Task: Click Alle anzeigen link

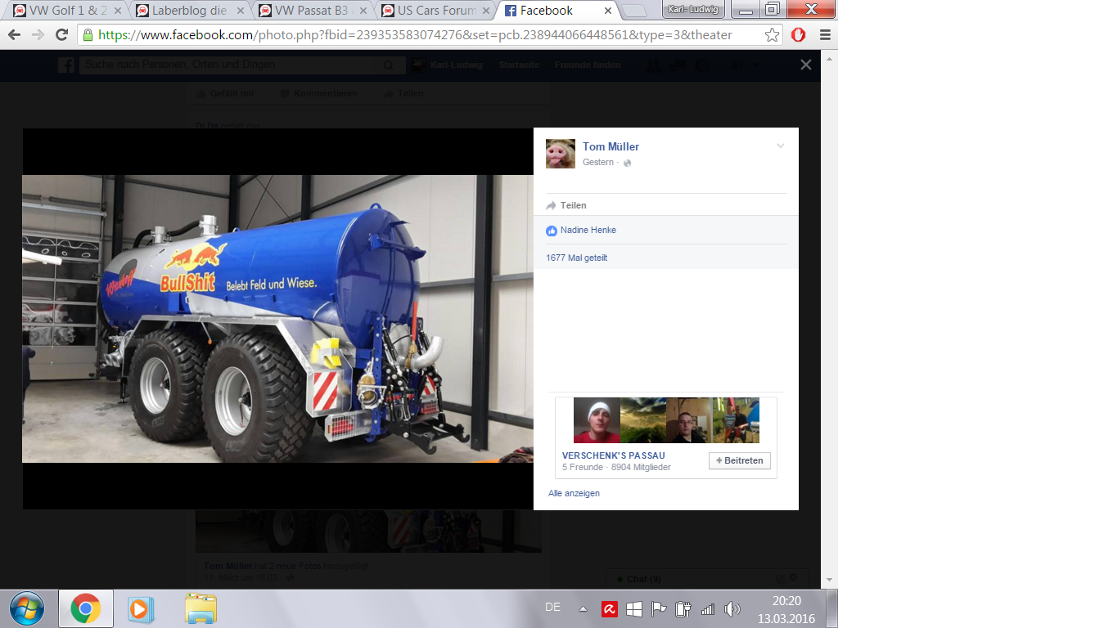Action: (x=574, y=493)
